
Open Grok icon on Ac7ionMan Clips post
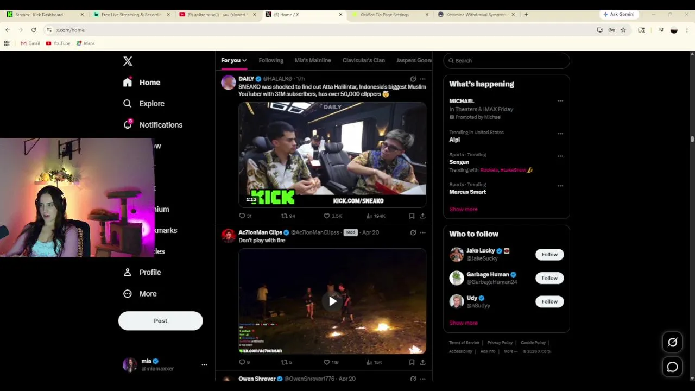413,232
